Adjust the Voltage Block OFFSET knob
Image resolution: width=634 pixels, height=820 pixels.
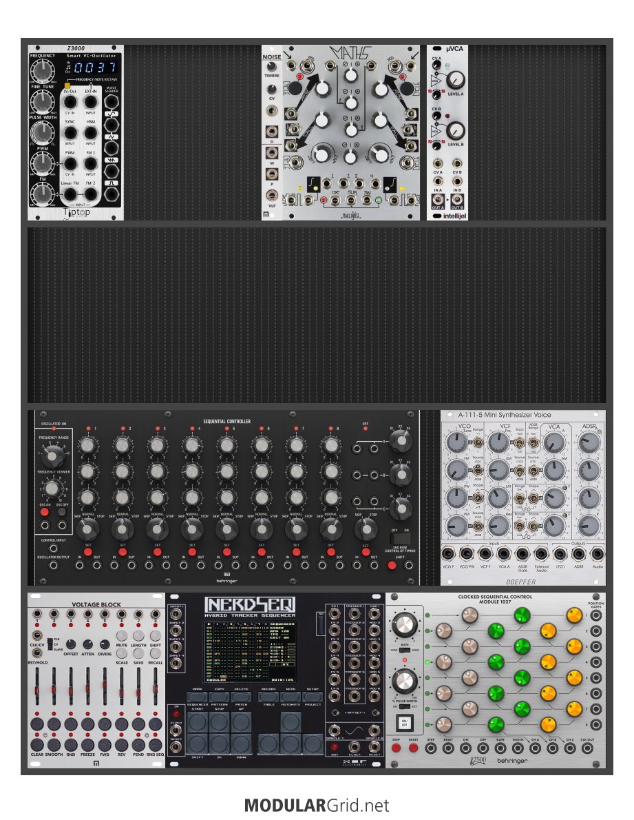pyautogui.click(x=70, y=644)
